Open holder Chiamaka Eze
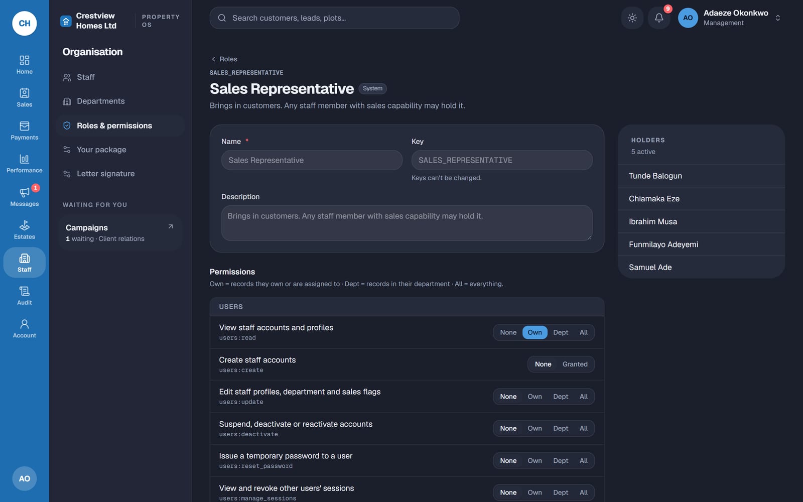Screen dimensions: 803x502 pyautogui.click(x=701, y=199)
